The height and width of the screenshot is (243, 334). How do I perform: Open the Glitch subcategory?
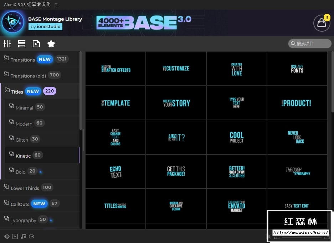coord(42,139)
